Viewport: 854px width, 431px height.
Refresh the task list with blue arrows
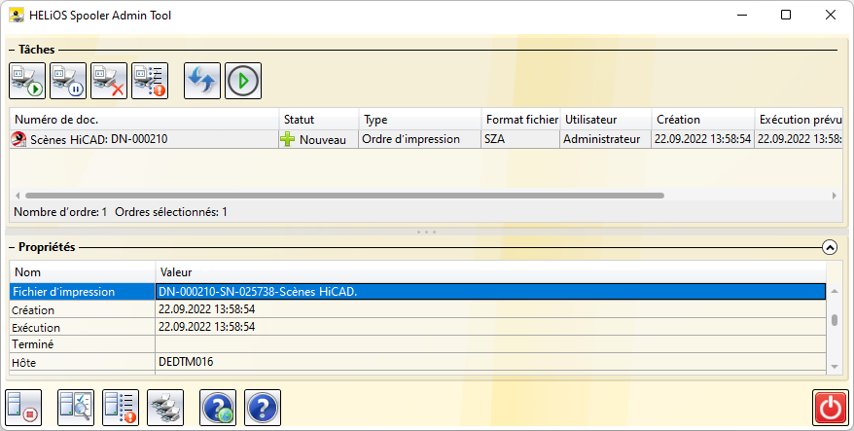click(x=202, y=81)
